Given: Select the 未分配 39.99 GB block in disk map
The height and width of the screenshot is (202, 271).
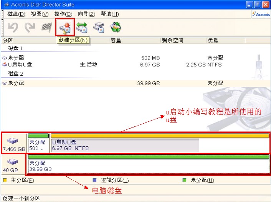Looking at the screenshot, I should tap(149, 164).
